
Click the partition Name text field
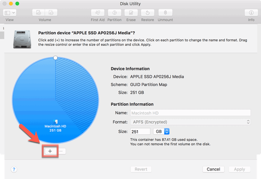(191, 113)
